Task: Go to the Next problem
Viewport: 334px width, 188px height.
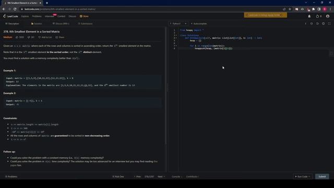Action: [x=161, y=177]
